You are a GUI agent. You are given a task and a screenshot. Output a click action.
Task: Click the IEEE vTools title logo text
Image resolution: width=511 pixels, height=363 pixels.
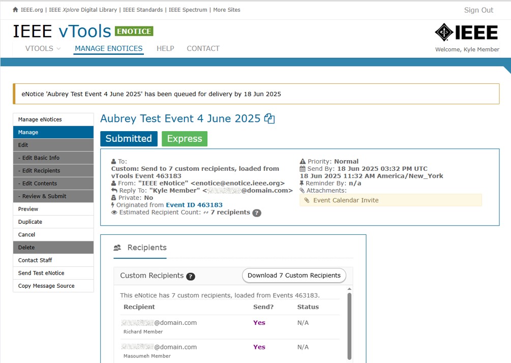click(62, 32)
